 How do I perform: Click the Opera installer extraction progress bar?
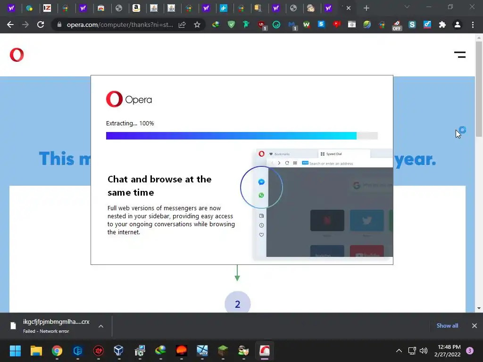point(242,136)
